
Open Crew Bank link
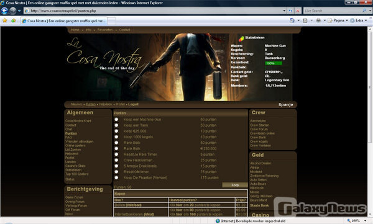pos(258,137)
